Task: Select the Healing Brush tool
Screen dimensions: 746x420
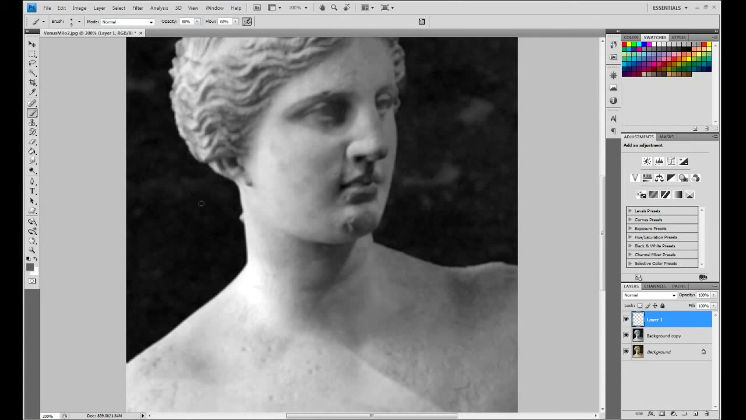Action: tap(32, 103)
